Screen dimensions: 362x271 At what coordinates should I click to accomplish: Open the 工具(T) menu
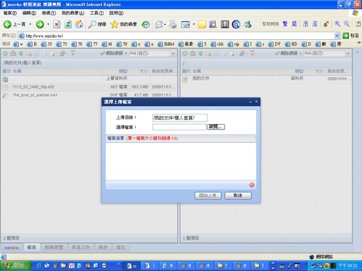coord(97,13)
